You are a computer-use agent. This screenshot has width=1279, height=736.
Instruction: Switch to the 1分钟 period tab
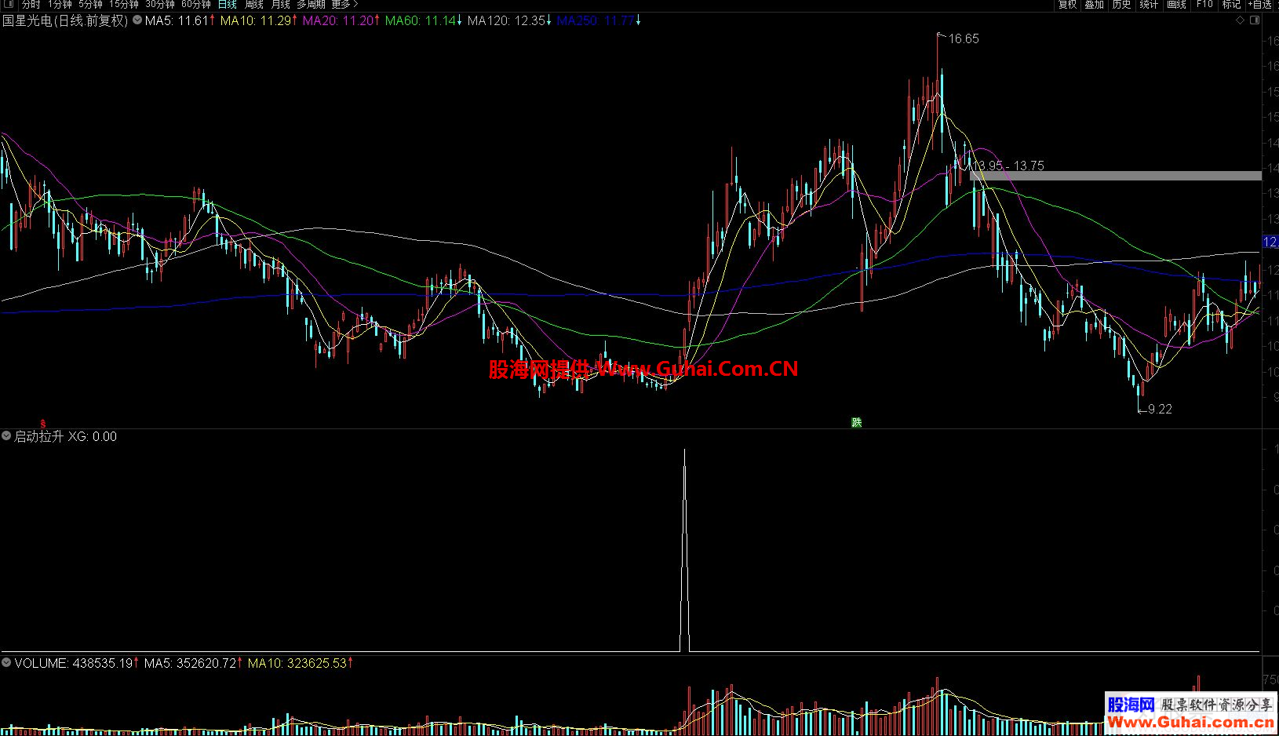tap(60, 4)
